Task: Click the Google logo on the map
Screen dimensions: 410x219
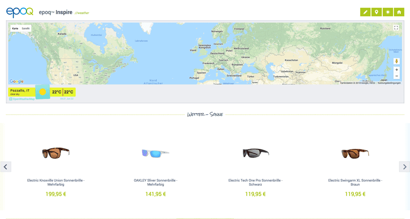Action: tap(17, 81)
